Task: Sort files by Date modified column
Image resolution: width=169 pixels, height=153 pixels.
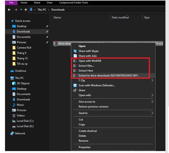Action: (120, 18)
